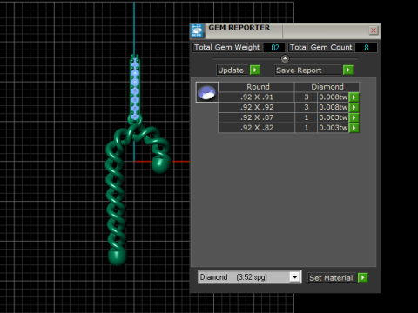Collapse panel with the round arrow toggle

point(285,59)
